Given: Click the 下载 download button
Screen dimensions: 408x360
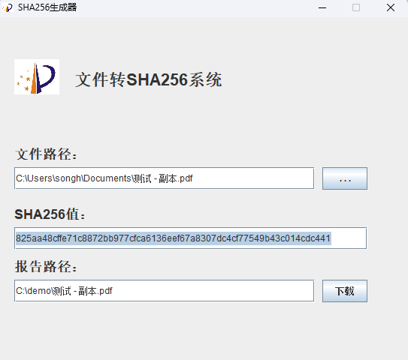Looking at the screenshot, I should (x=345, y=291).
